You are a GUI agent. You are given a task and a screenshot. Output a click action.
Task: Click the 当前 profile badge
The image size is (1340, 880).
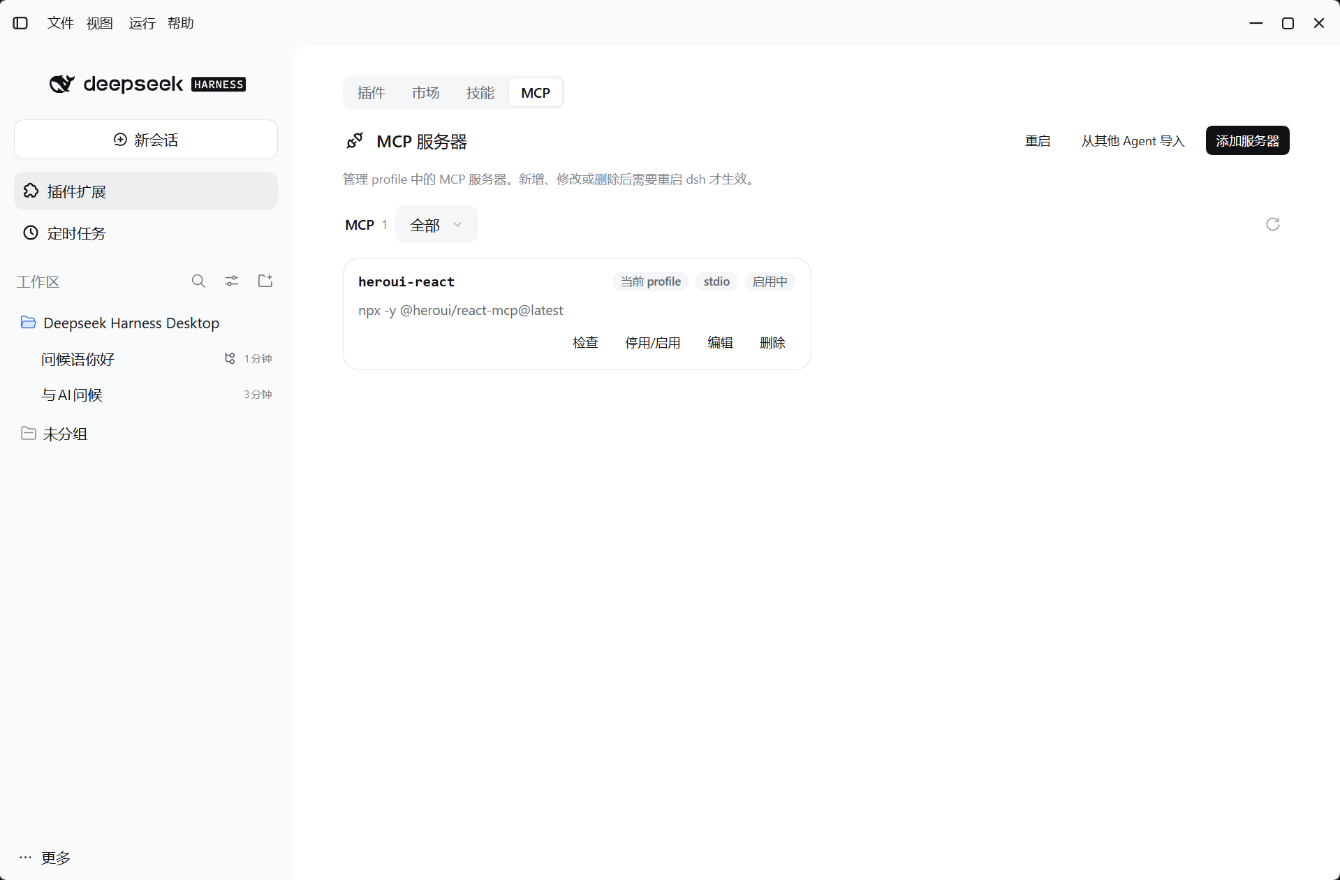point(651,281)
